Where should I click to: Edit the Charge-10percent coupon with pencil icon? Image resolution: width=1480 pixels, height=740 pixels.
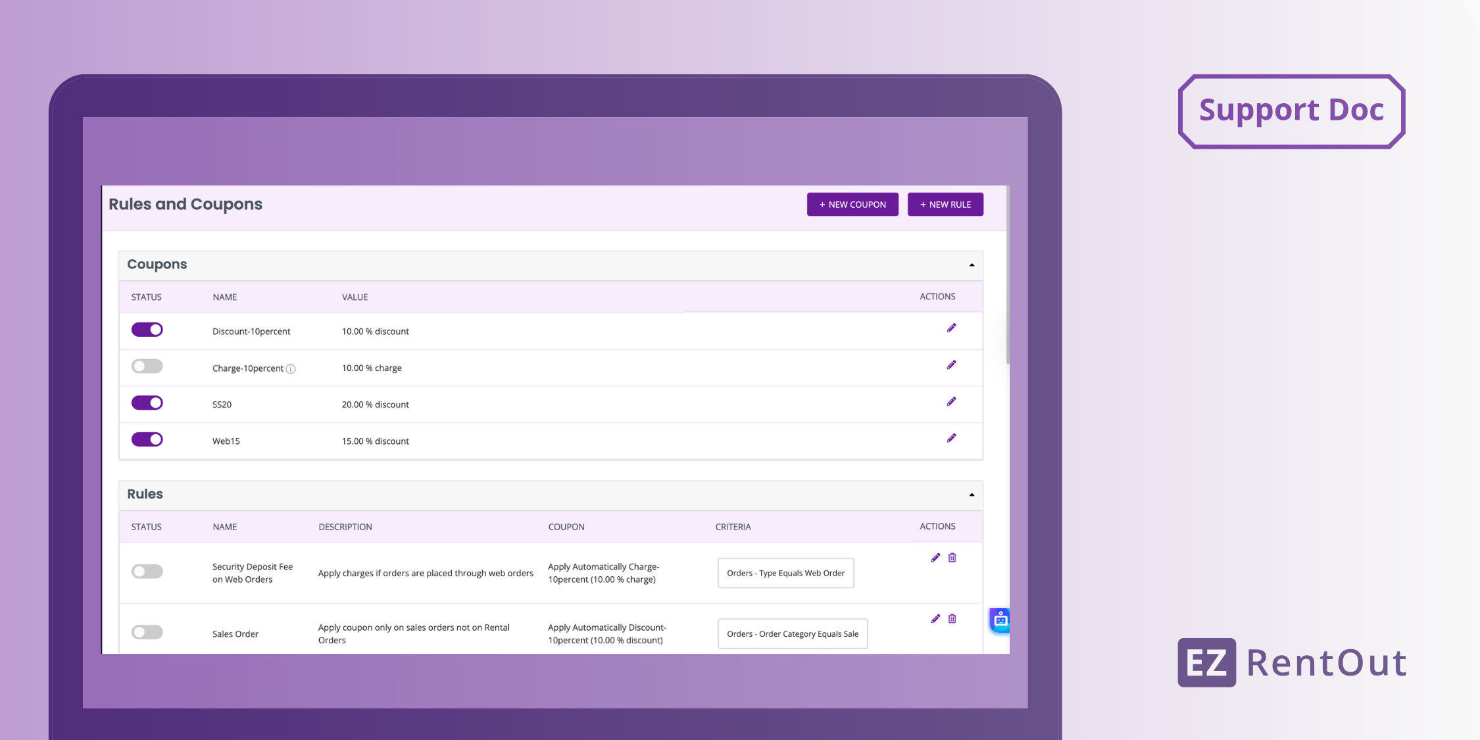click(951, 365)
